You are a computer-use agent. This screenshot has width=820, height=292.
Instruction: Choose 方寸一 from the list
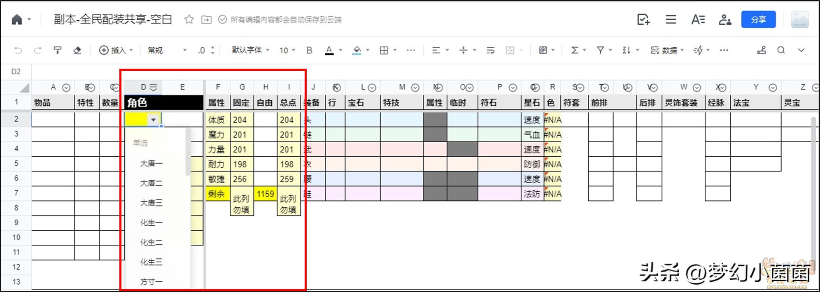point(151,282)
